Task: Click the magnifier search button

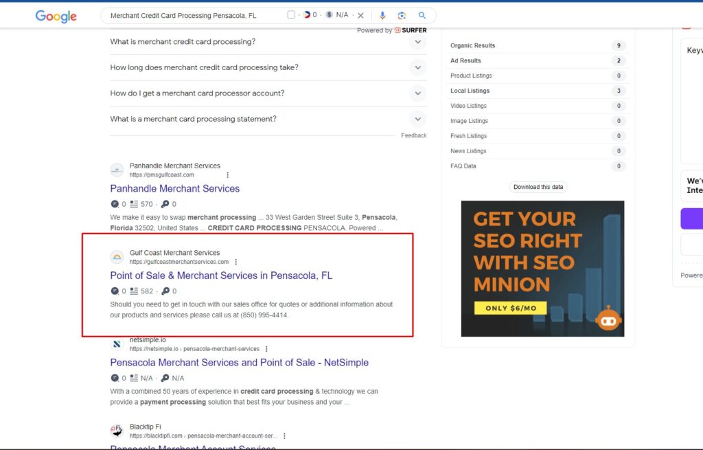Action: [x=422, y=15]
